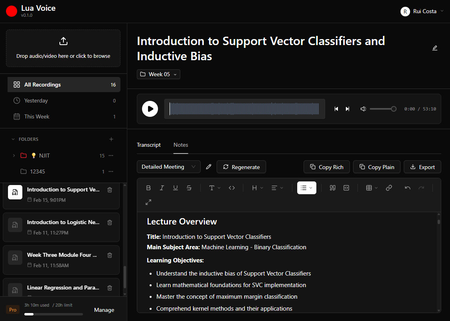Image resolution: width=450 pixels, height=321 pixels.
Task: Click the Export button
Action: 422,167
